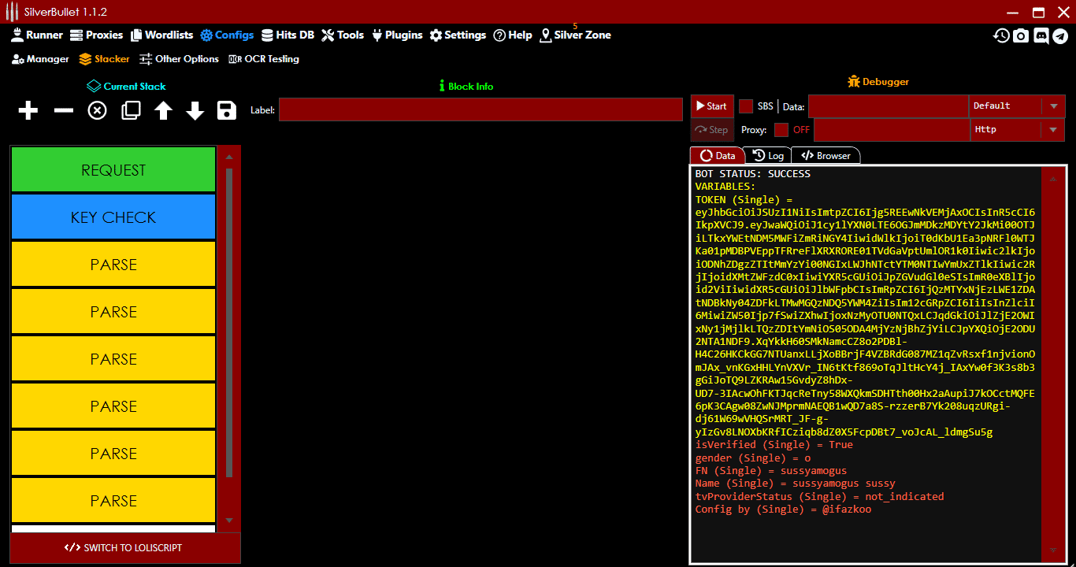Click the debugger Data input field

889,106
